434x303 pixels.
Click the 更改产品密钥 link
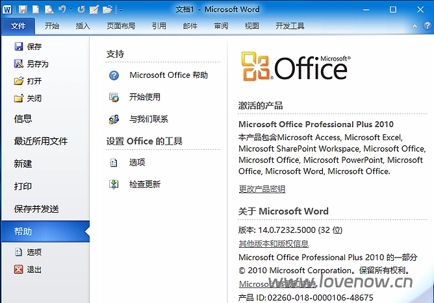coord(262,189)
